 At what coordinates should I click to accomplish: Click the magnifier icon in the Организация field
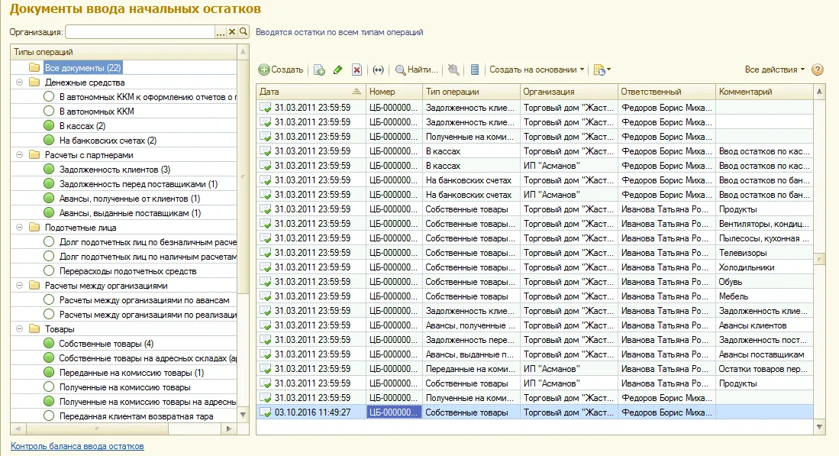click(x=244, y=31)
